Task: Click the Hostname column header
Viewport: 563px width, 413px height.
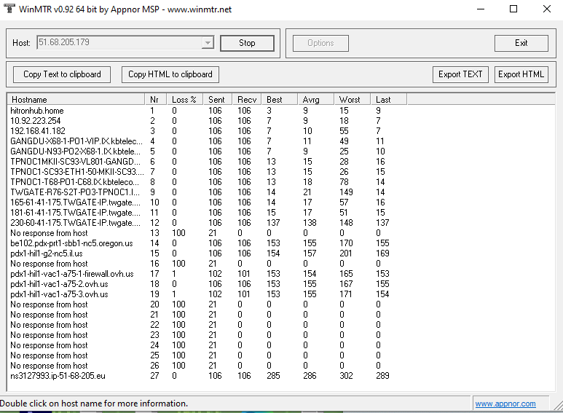Action: 75,99
